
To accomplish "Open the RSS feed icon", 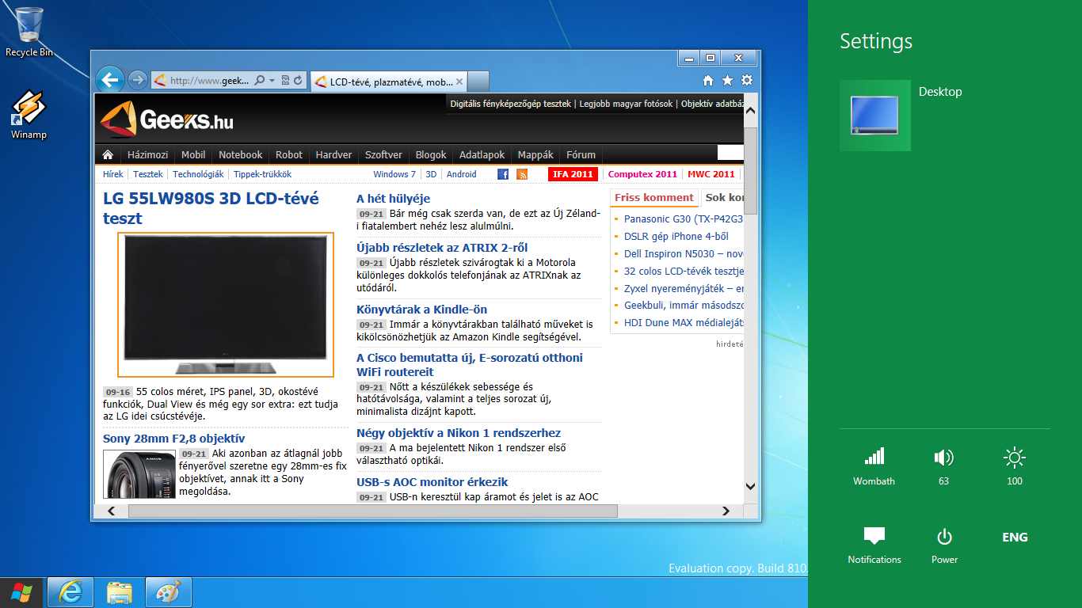I will click(522, 174).
